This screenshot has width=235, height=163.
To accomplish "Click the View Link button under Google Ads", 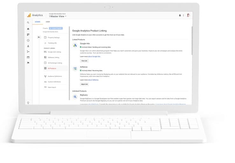I will point(84,61).
